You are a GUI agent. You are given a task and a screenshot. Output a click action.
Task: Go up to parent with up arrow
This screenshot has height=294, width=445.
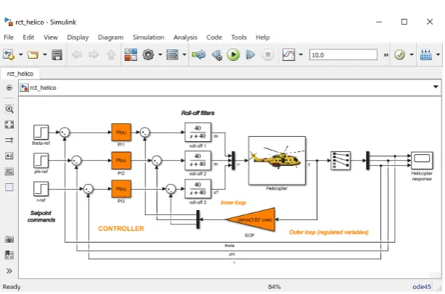(x=111, y=54)
